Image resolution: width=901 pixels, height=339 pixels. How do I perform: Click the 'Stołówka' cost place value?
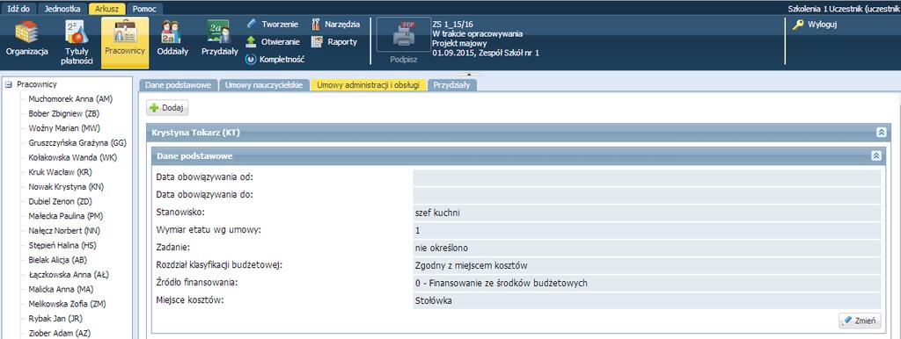(x=433, y=300)
